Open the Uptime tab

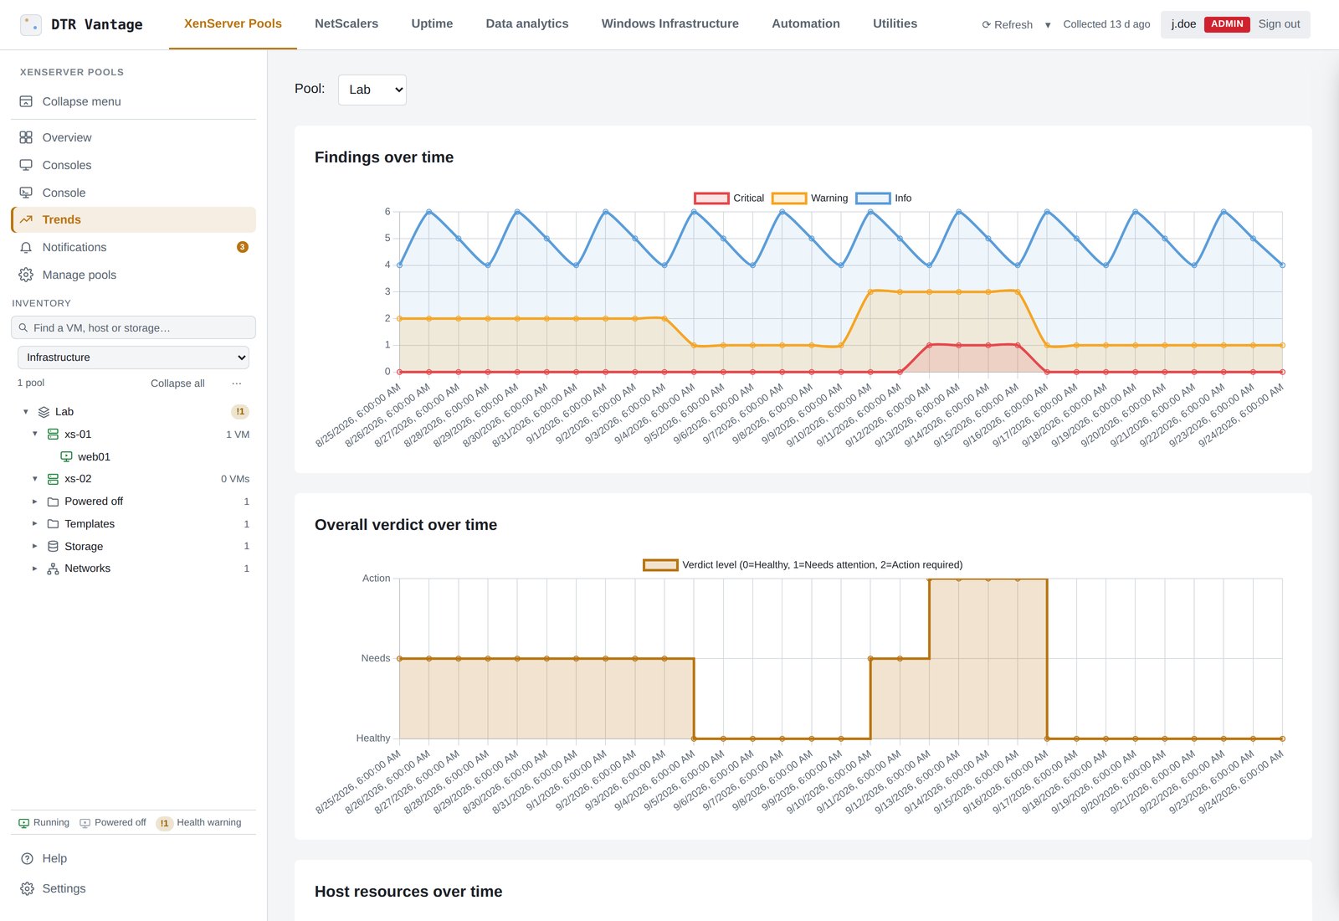432,24
